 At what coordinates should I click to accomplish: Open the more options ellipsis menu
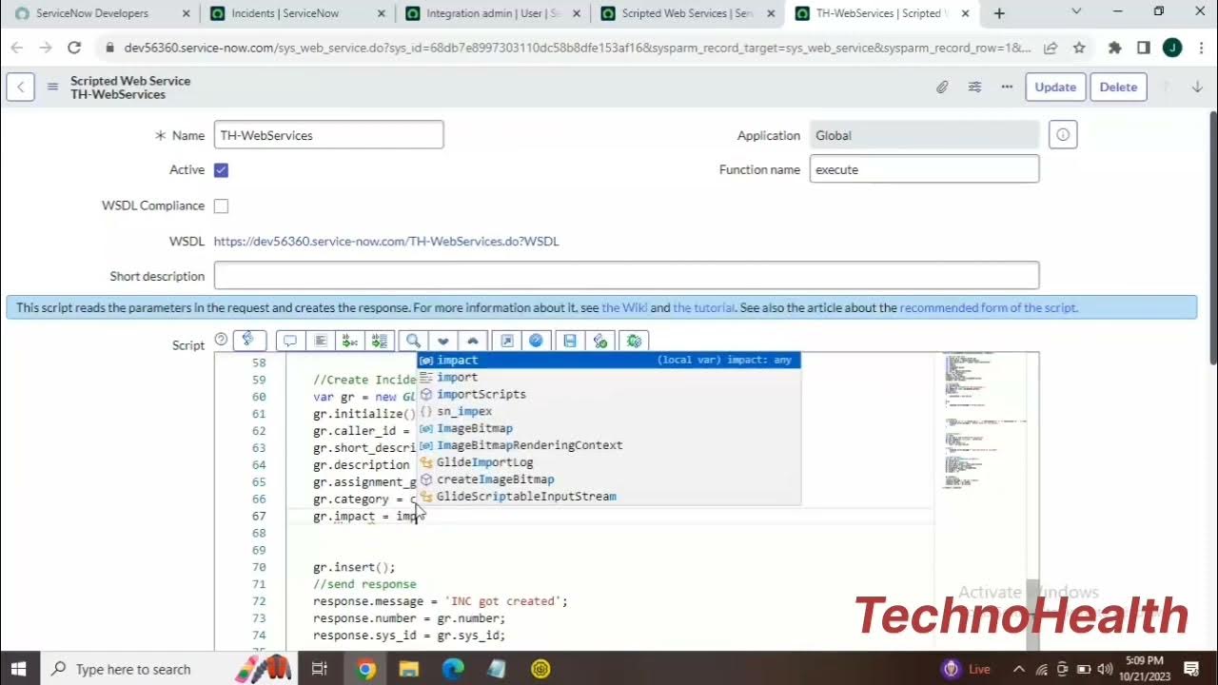tap(1007, 87)
